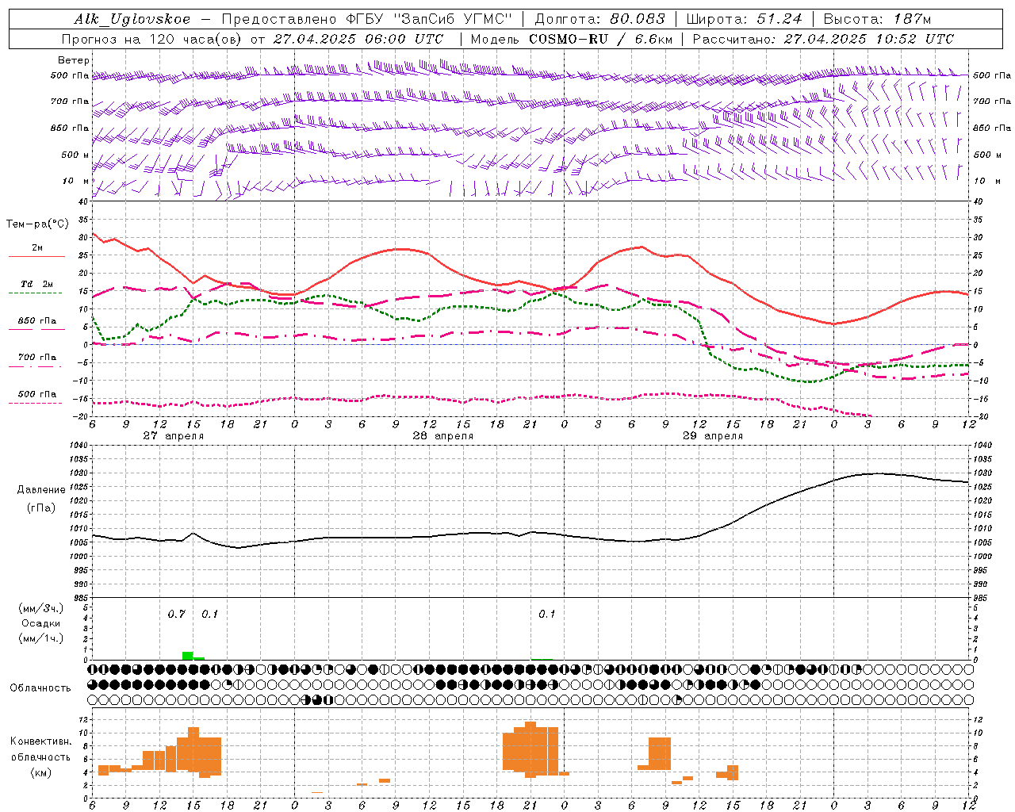This screenshot has width=1015, height=812.
Task: Click the 40 value on left temperature axis
Action: (85, 201)
